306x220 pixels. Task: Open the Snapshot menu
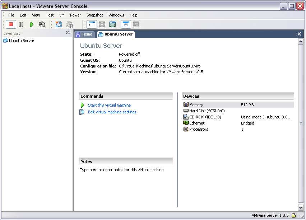[x=95, y=15]
